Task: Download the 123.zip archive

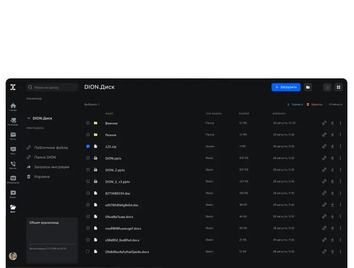Action: 332,146
